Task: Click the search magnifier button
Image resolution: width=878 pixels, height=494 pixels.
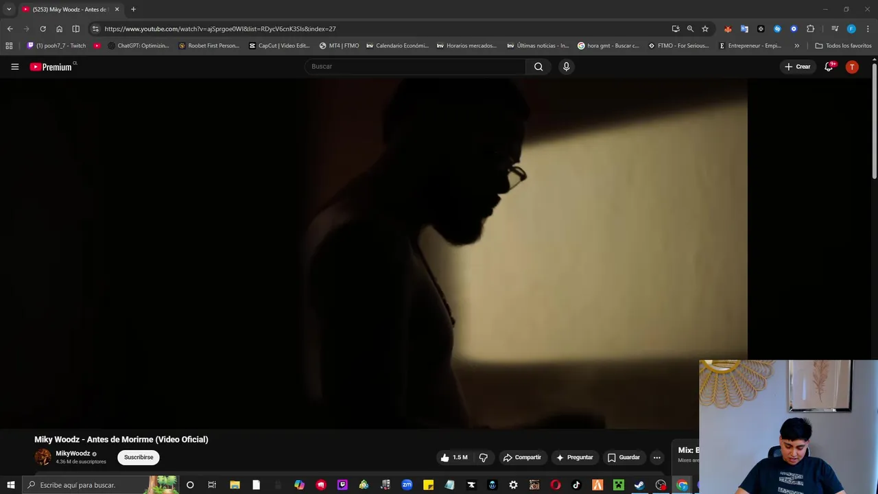Action: click(538, 67)
